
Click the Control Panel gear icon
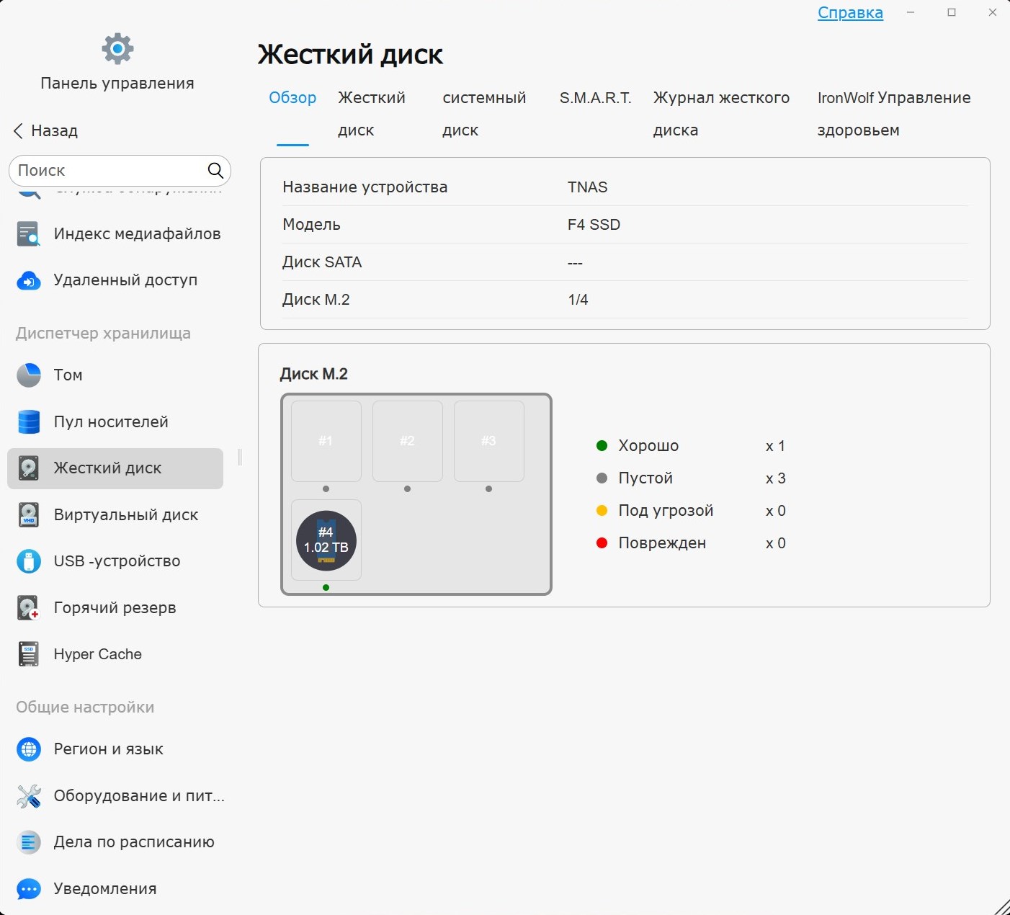(117, 49)
